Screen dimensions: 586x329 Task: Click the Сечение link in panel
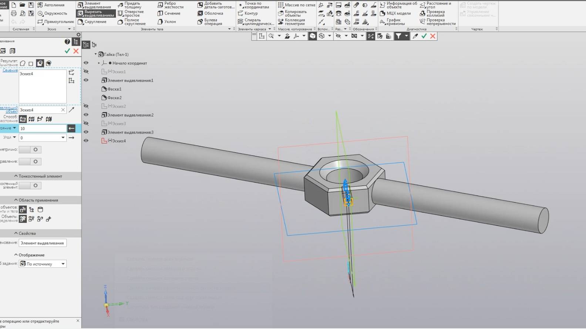coord(10,70)
